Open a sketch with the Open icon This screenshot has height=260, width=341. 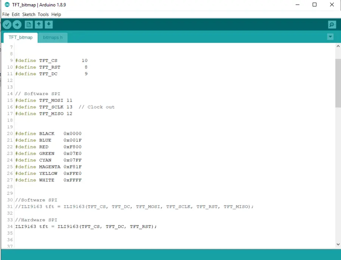39,25
